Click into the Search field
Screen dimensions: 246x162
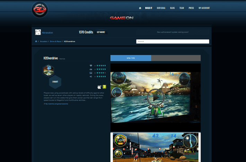(x=173, y=42)
